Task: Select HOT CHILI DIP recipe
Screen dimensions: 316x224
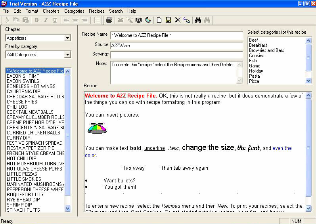Action: pos(21,158)
